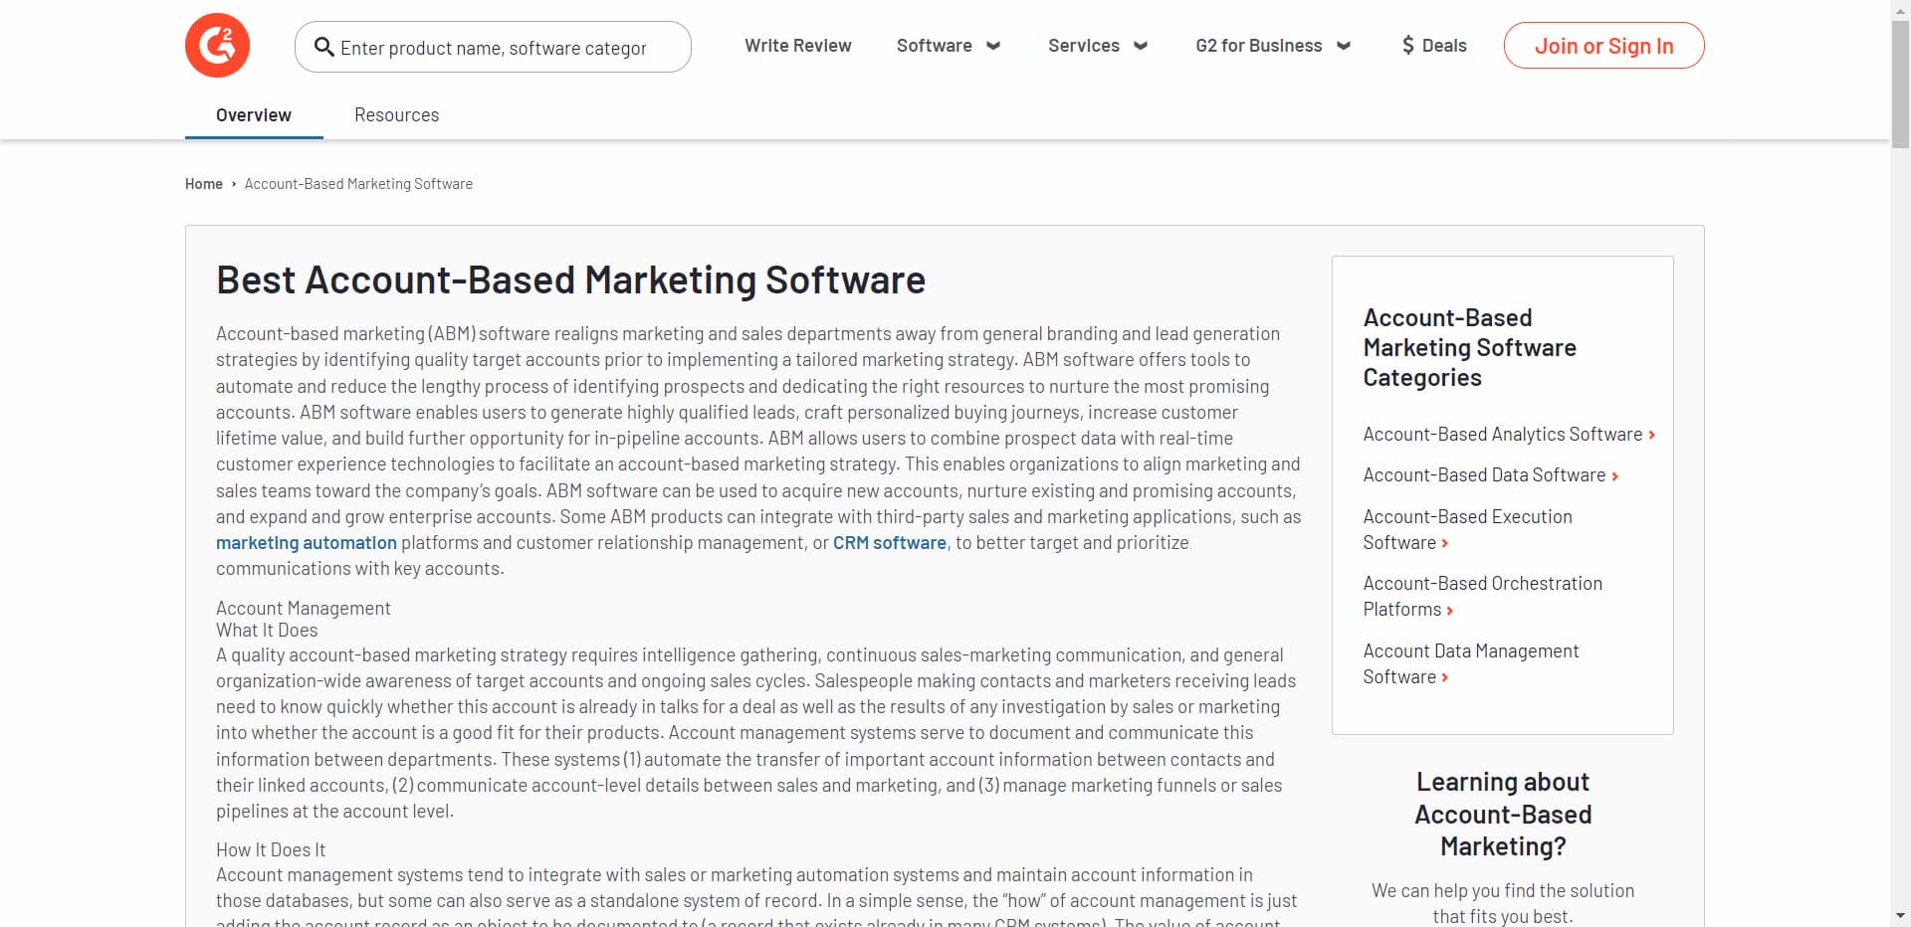
Task: Select the Overview tab
Action: tap(253, 114)
